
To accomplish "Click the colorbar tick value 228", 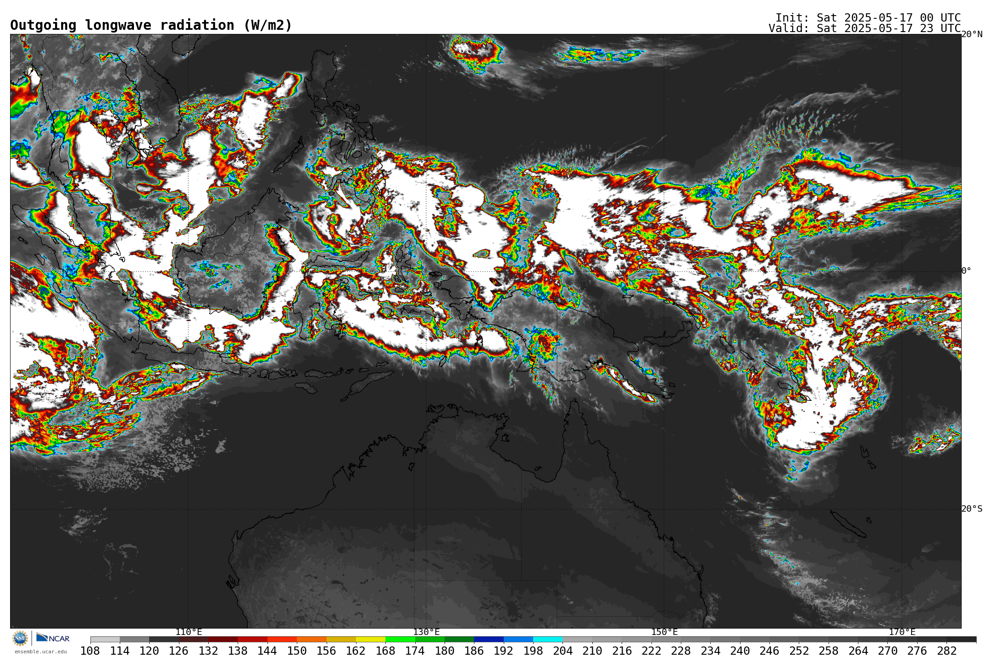I will 681,651.
